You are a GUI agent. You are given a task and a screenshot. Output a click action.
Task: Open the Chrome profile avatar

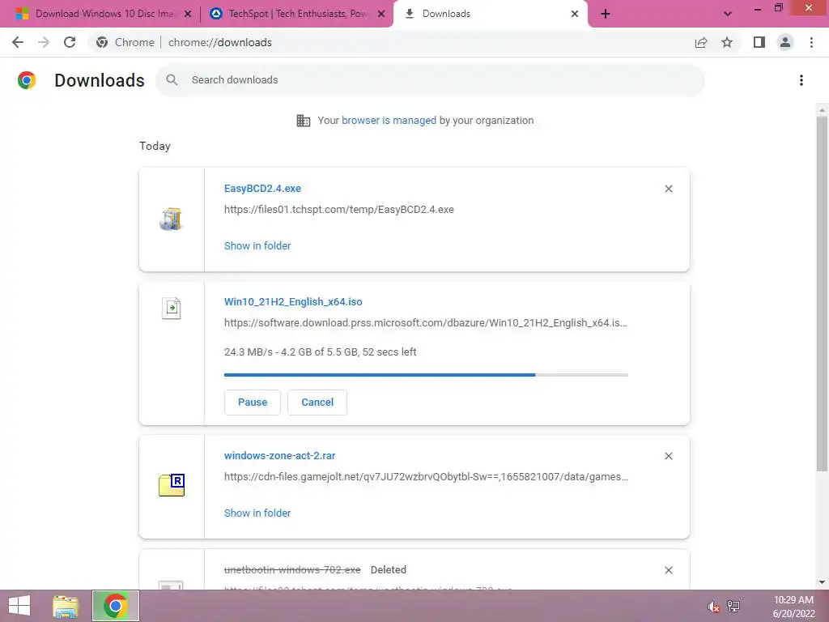coord(785,42)
